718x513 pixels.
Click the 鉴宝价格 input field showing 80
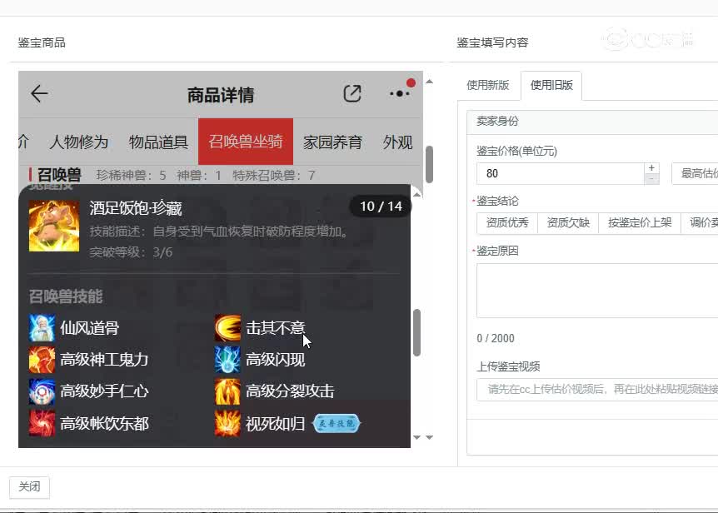561,173
